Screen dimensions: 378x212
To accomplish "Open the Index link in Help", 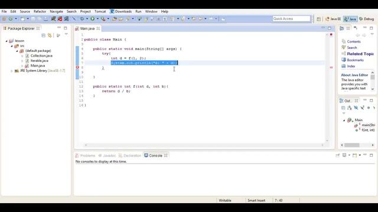I will point(351,66).
